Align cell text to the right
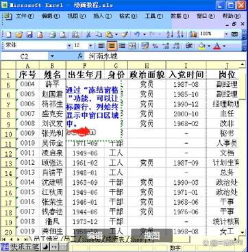 click(122, 46)
